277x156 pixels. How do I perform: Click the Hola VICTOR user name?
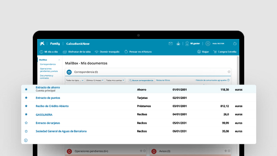tap(218, 43)
